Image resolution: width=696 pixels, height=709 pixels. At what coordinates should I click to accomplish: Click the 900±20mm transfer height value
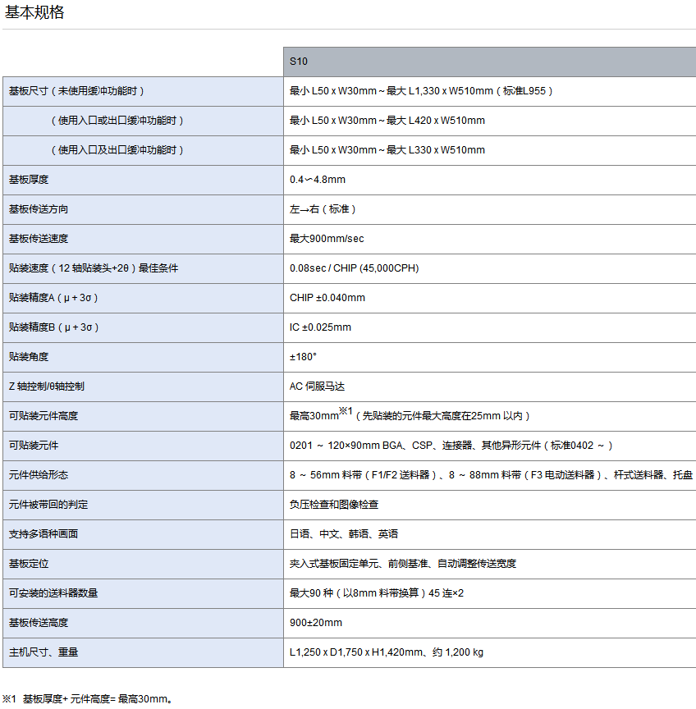pos(316,623)
